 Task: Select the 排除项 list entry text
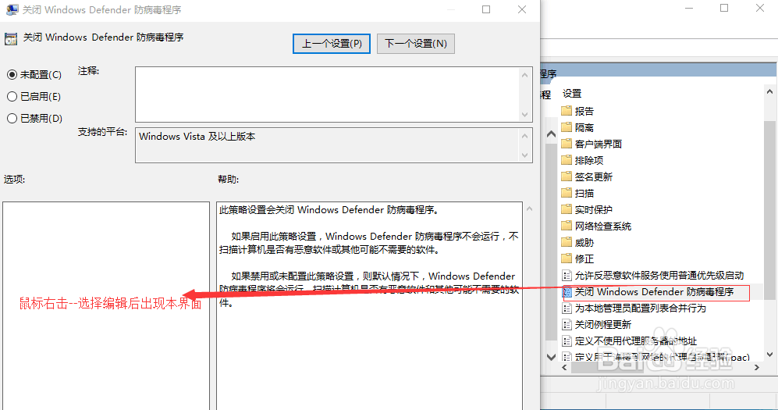click(x=589, y=160)
